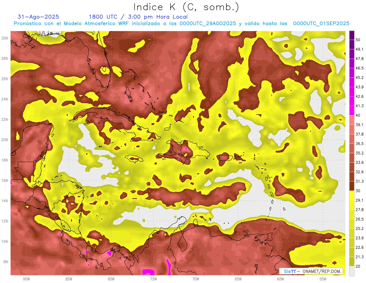Viewport: 366px width, 283px height.
Task: Select the yellow colorbar segment between 29.1 and 30
Action: point(352,195)
